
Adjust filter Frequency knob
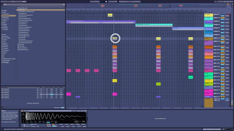pos(31,126)
